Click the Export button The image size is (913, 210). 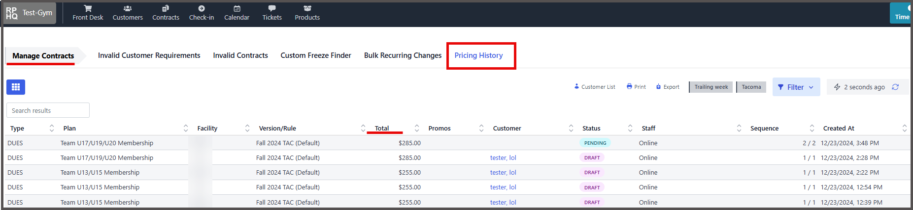click(x=668, y=87)
